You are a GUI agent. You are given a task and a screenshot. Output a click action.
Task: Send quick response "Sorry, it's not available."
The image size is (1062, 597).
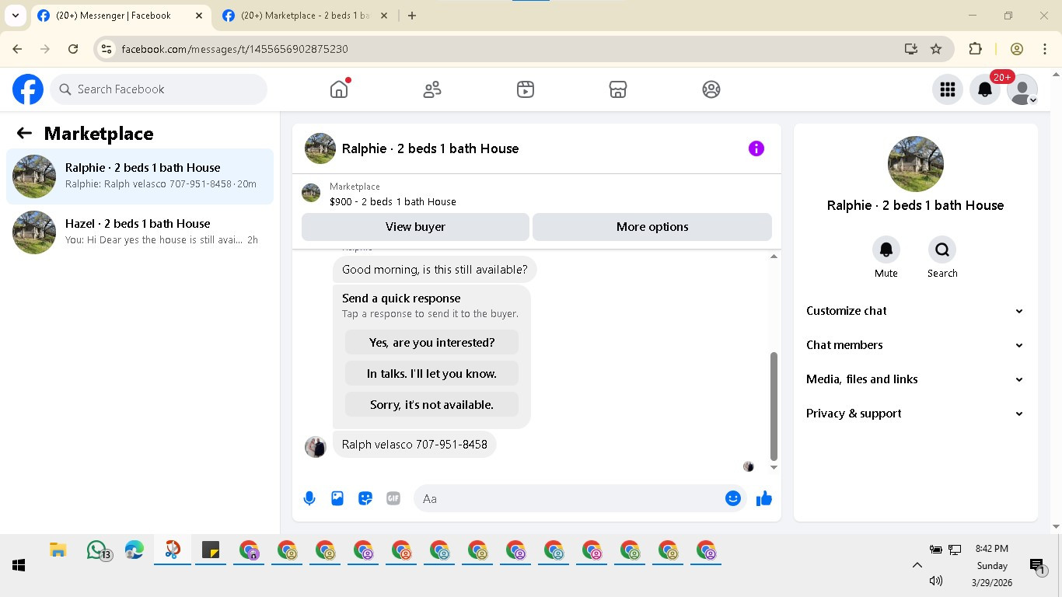tap(431, 405)
